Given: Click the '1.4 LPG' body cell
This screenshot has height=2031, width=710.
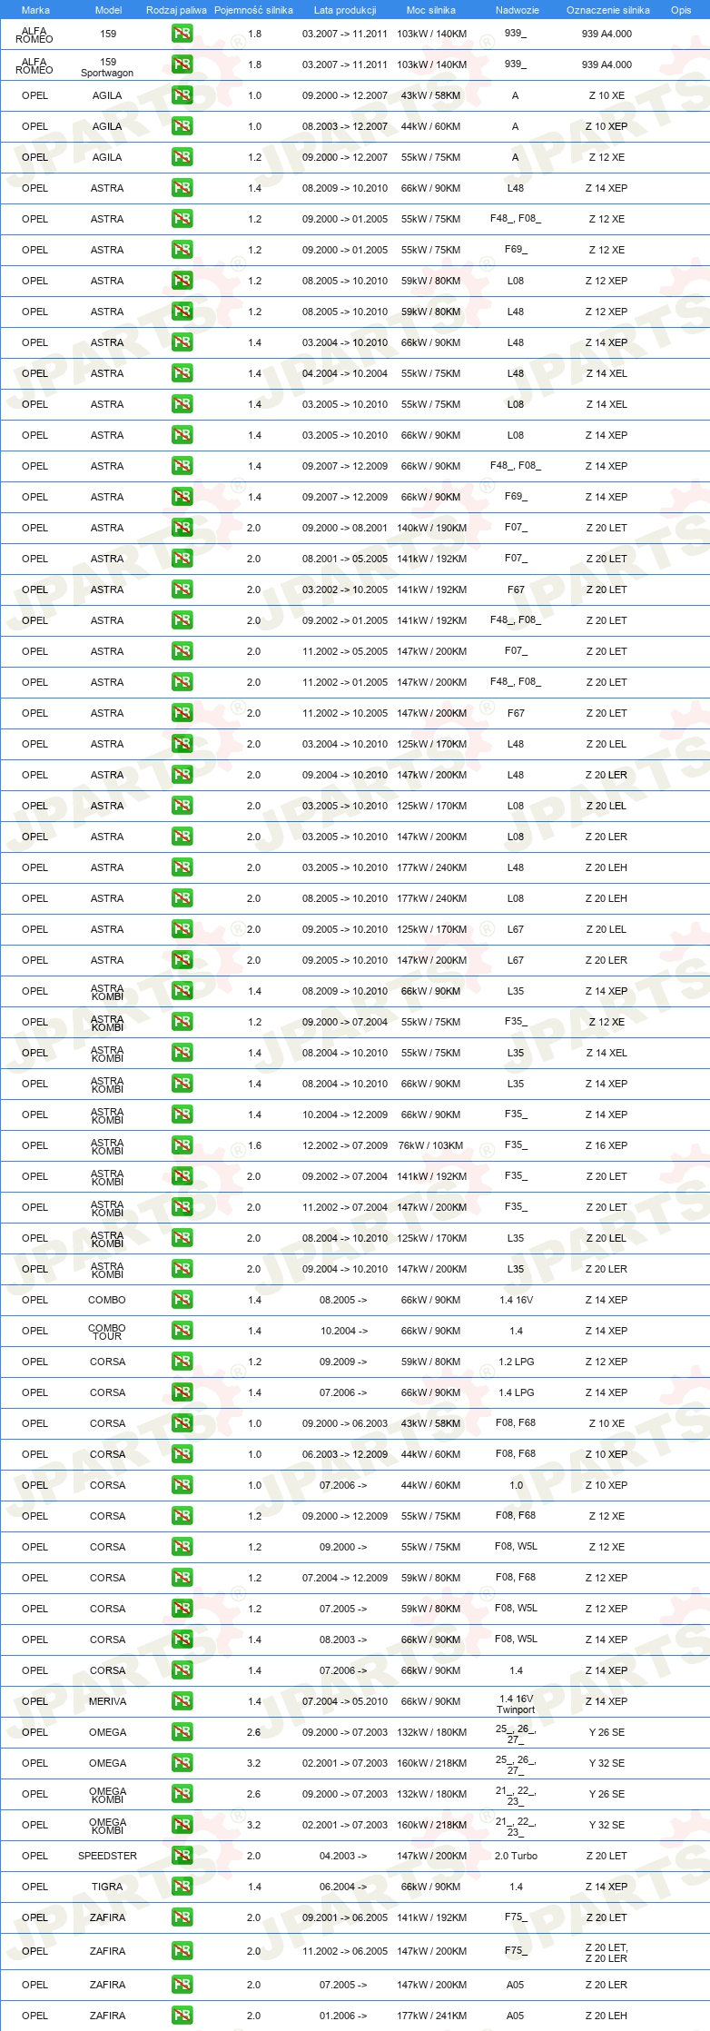Looking at the screenshot, I should tap(516, 1392).
